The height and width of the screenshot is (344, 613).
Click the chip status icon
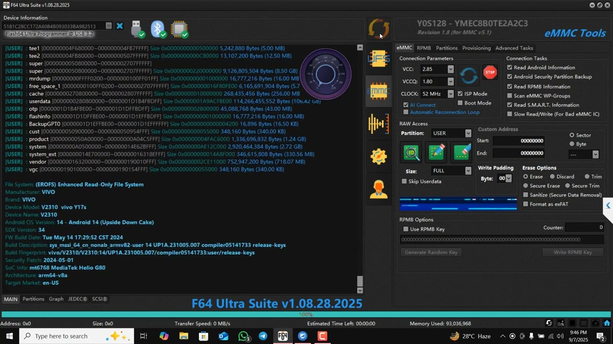coord(180,29)
